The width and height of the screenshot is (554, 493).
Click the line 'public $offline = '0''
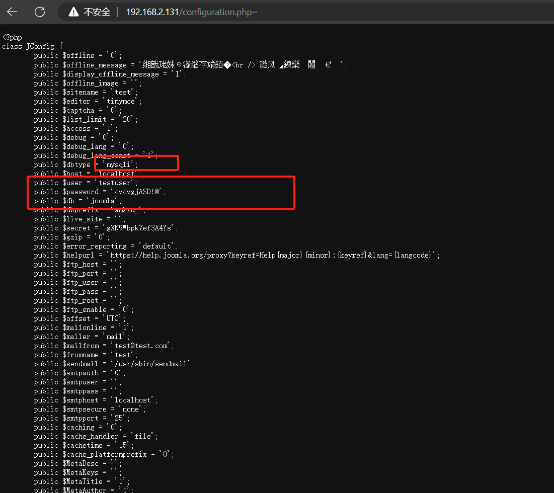(x=77, y=55)
